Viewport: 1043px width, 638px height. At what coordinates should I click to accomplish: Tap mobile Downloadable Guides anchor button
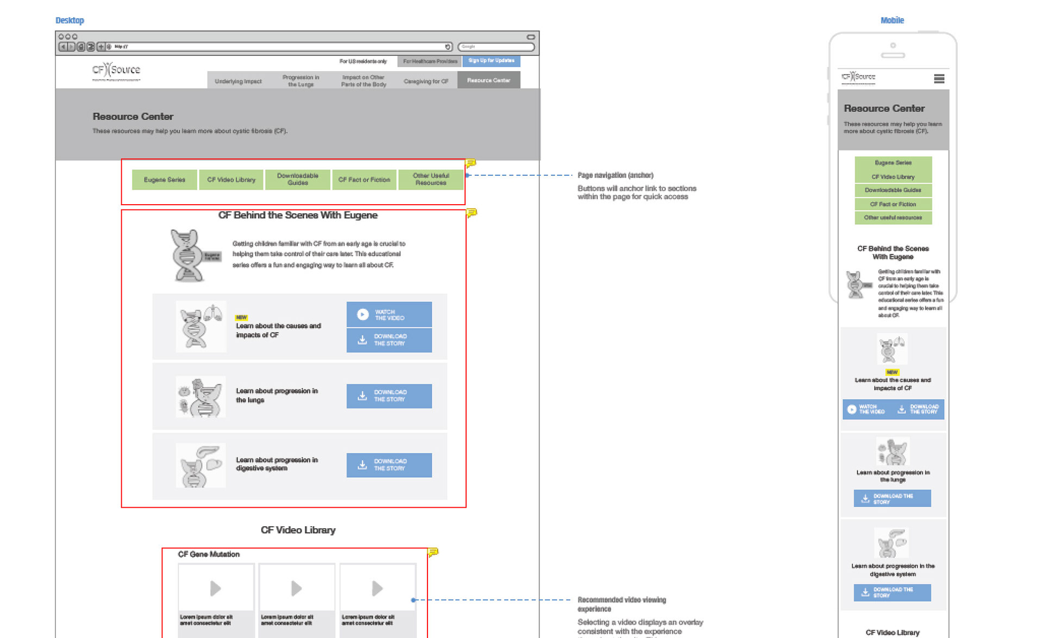tap(893, 191)
